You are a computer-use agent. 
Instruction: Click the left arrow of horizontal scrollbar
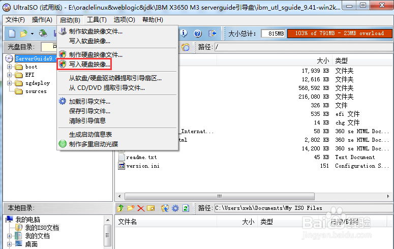pos(119,196)
